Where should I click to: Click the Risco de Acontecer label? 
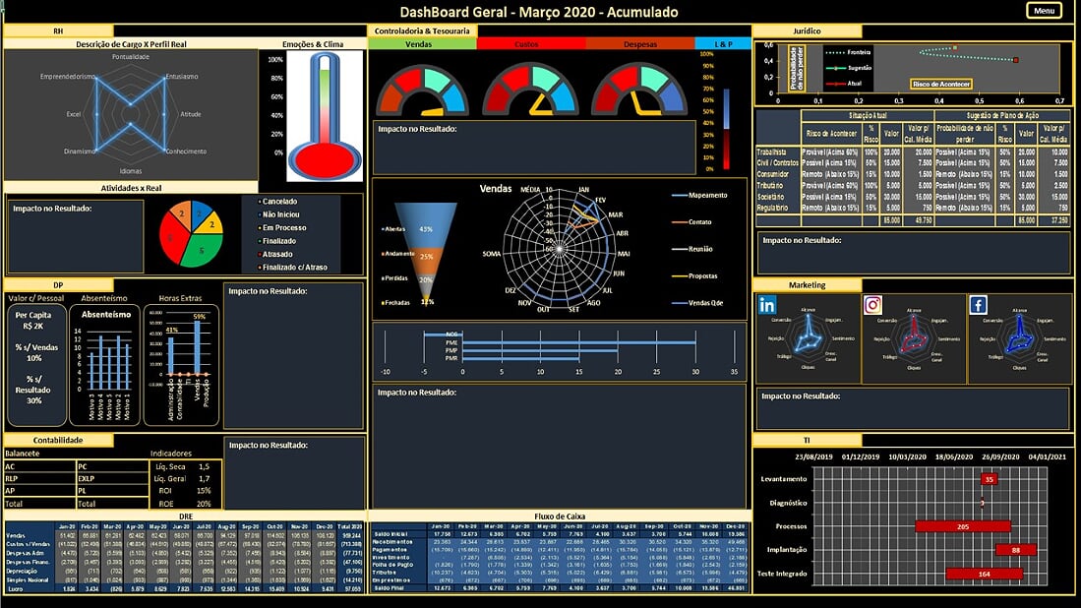click(x=940, y=85)
